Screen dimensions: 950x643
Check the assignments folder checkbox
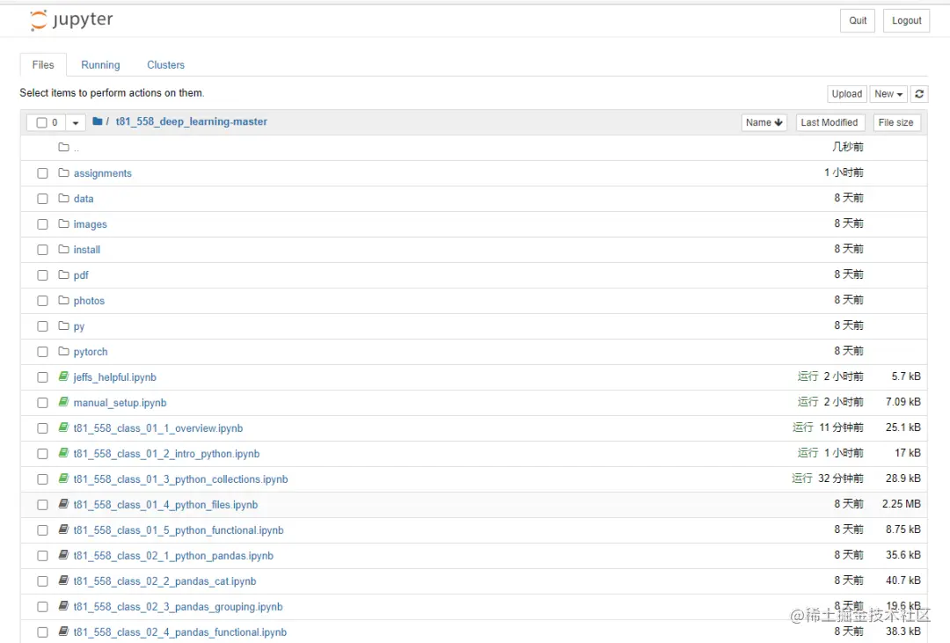[42, 173]
